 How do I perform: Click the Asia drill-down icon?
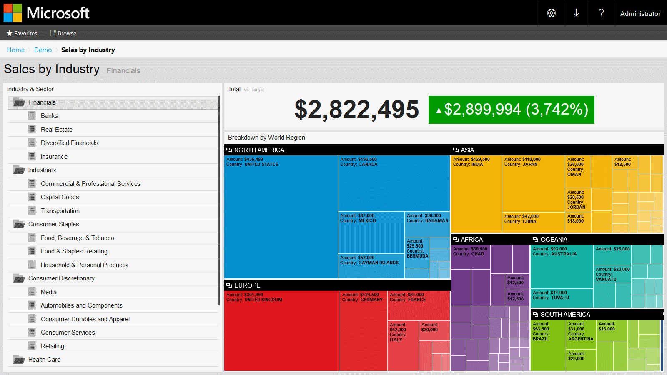[456, 150]
